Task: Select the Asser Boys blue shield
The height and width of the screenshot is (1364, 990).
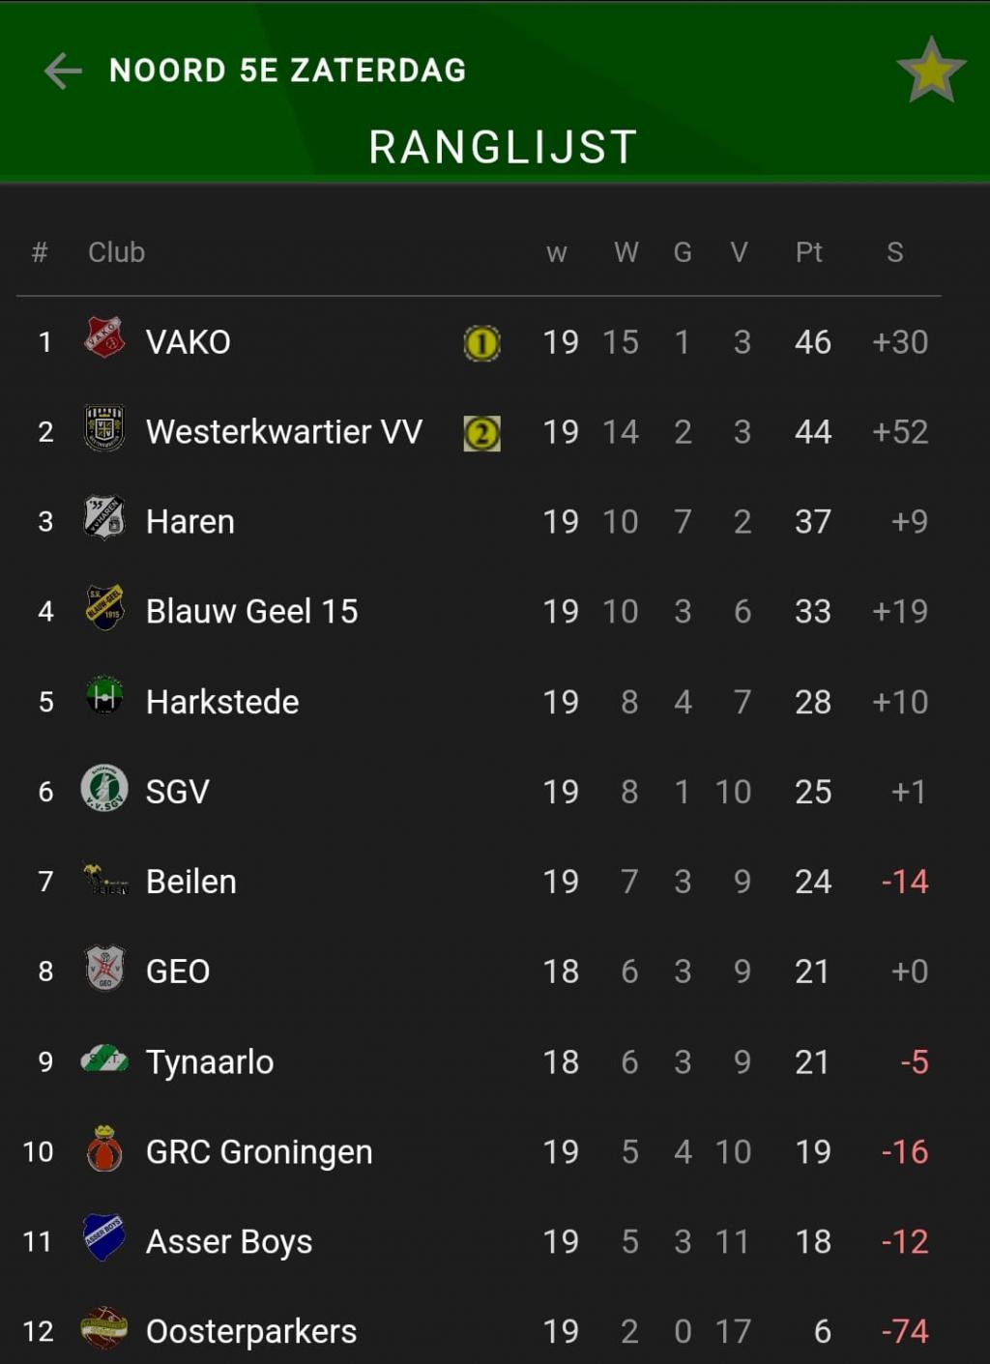Action: pyautogui.click(x=104, y=1237)
